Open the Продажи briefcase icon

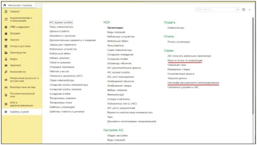pyautogui.click(x=6, y=33)
